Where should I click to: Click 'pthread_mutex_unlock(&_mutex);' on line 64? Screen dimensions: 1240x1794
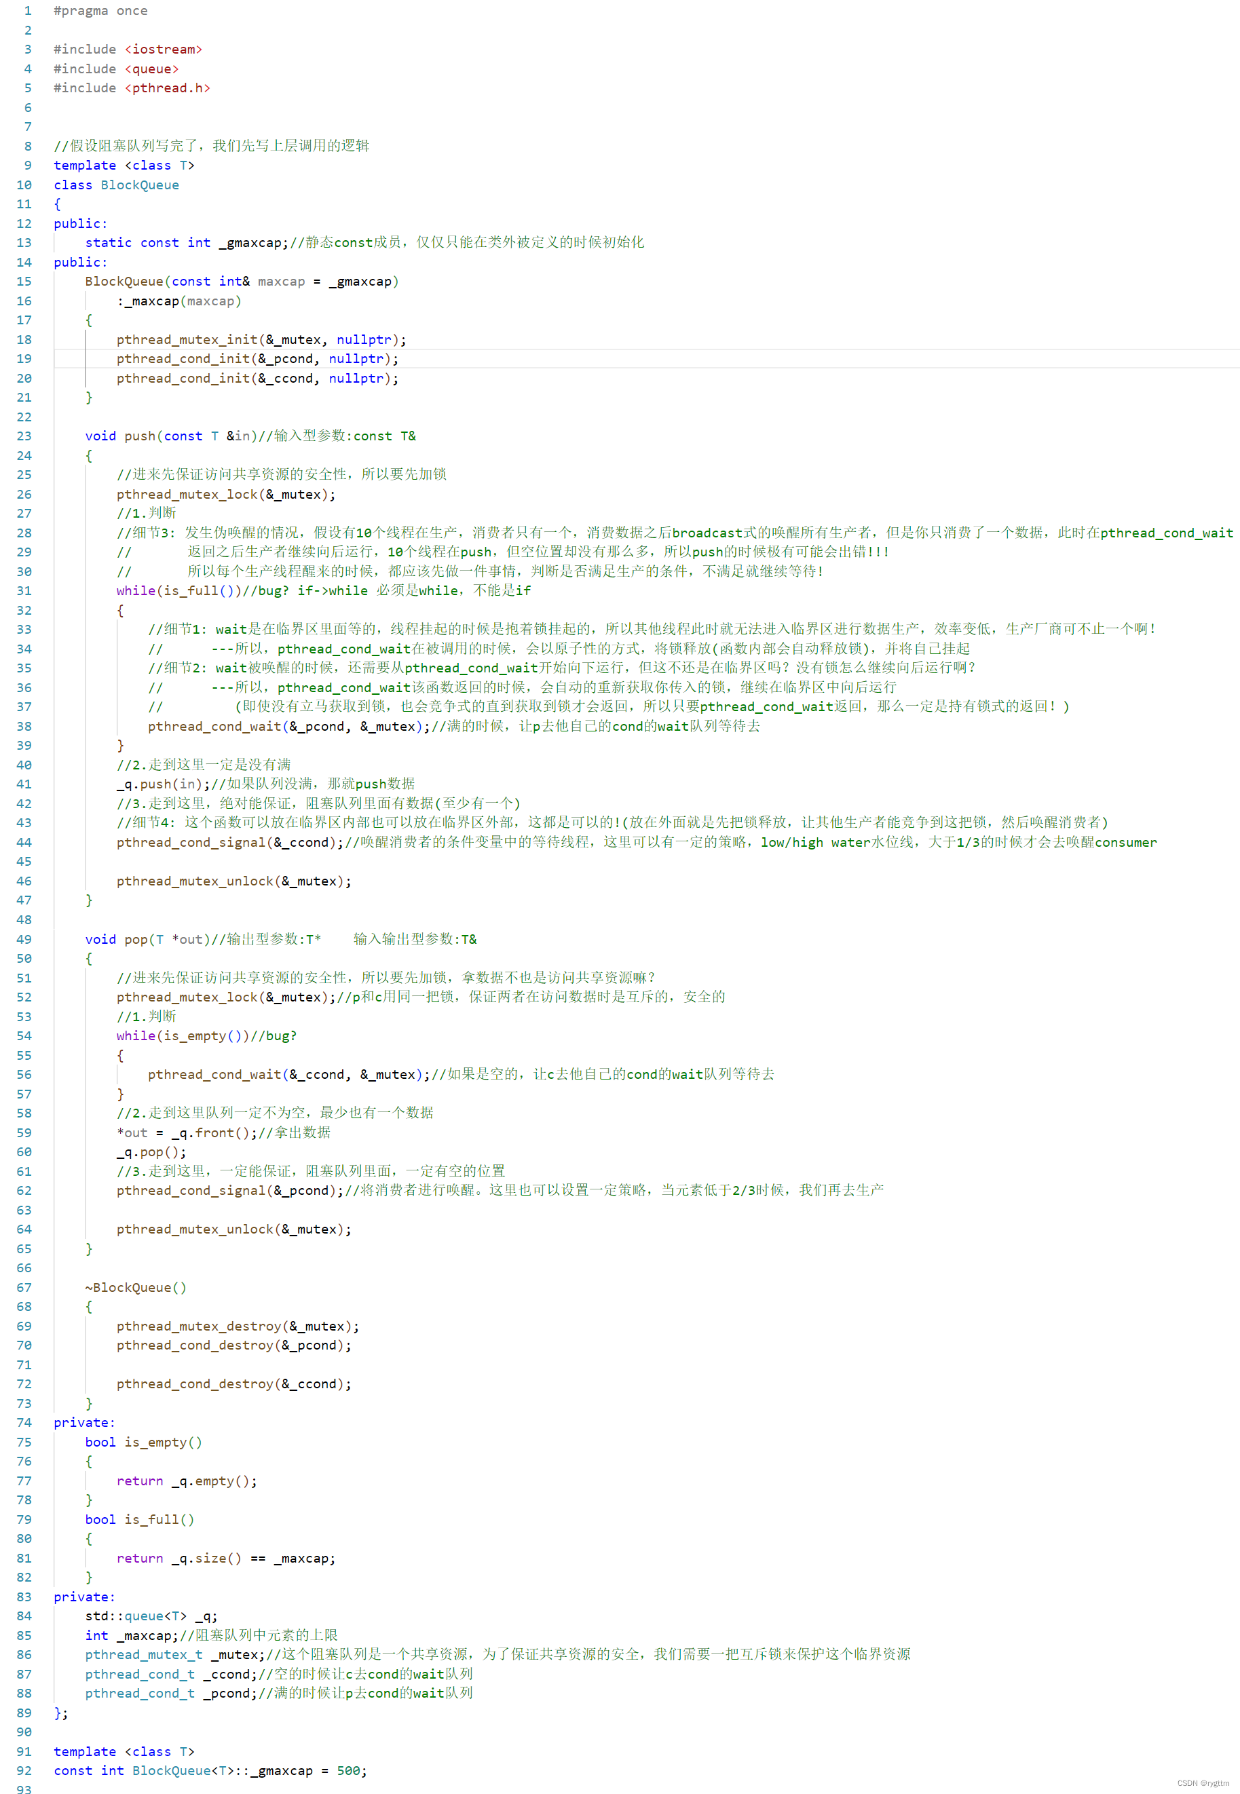(234, 1229)
